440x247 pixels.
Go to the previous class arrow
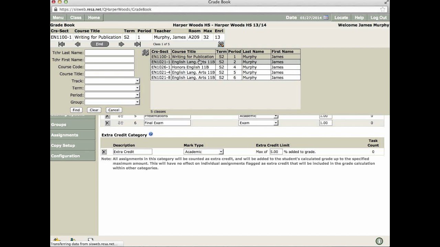coord(78,44)
